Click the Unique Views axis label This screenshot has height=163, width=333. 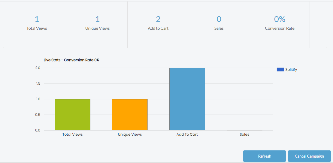(130, 134)
